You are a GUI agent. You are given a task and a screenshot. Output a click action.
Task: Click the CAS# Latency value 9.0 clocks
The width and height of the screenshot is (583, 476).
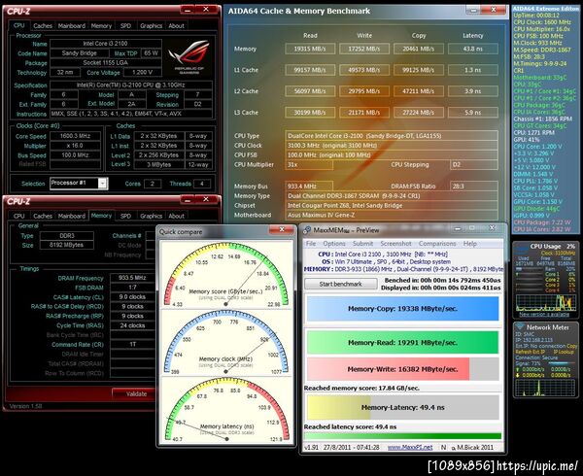132,297
